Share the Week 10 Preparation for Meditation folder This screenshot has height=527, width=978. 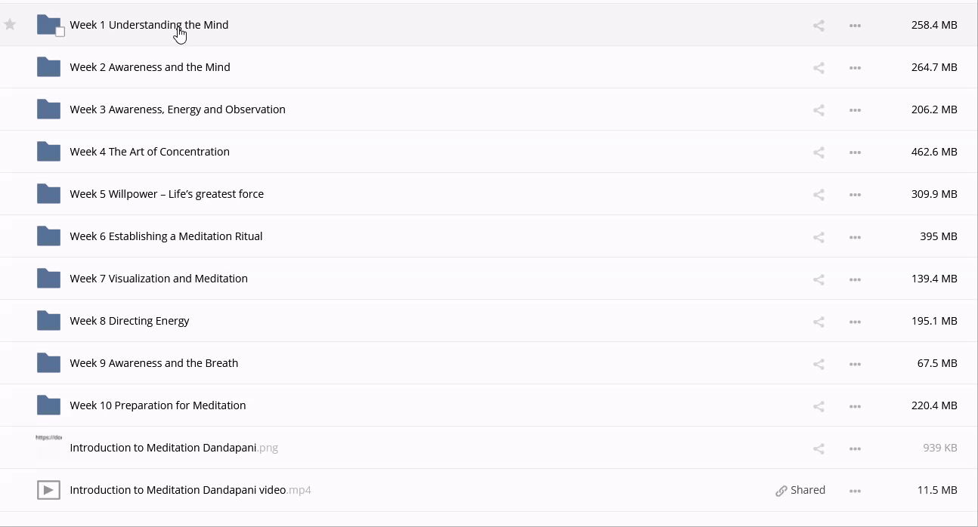click(819, 406)
